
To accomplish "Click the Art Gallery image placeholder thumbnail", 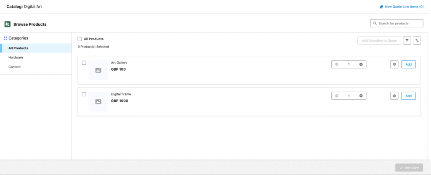I will point(98,70).
